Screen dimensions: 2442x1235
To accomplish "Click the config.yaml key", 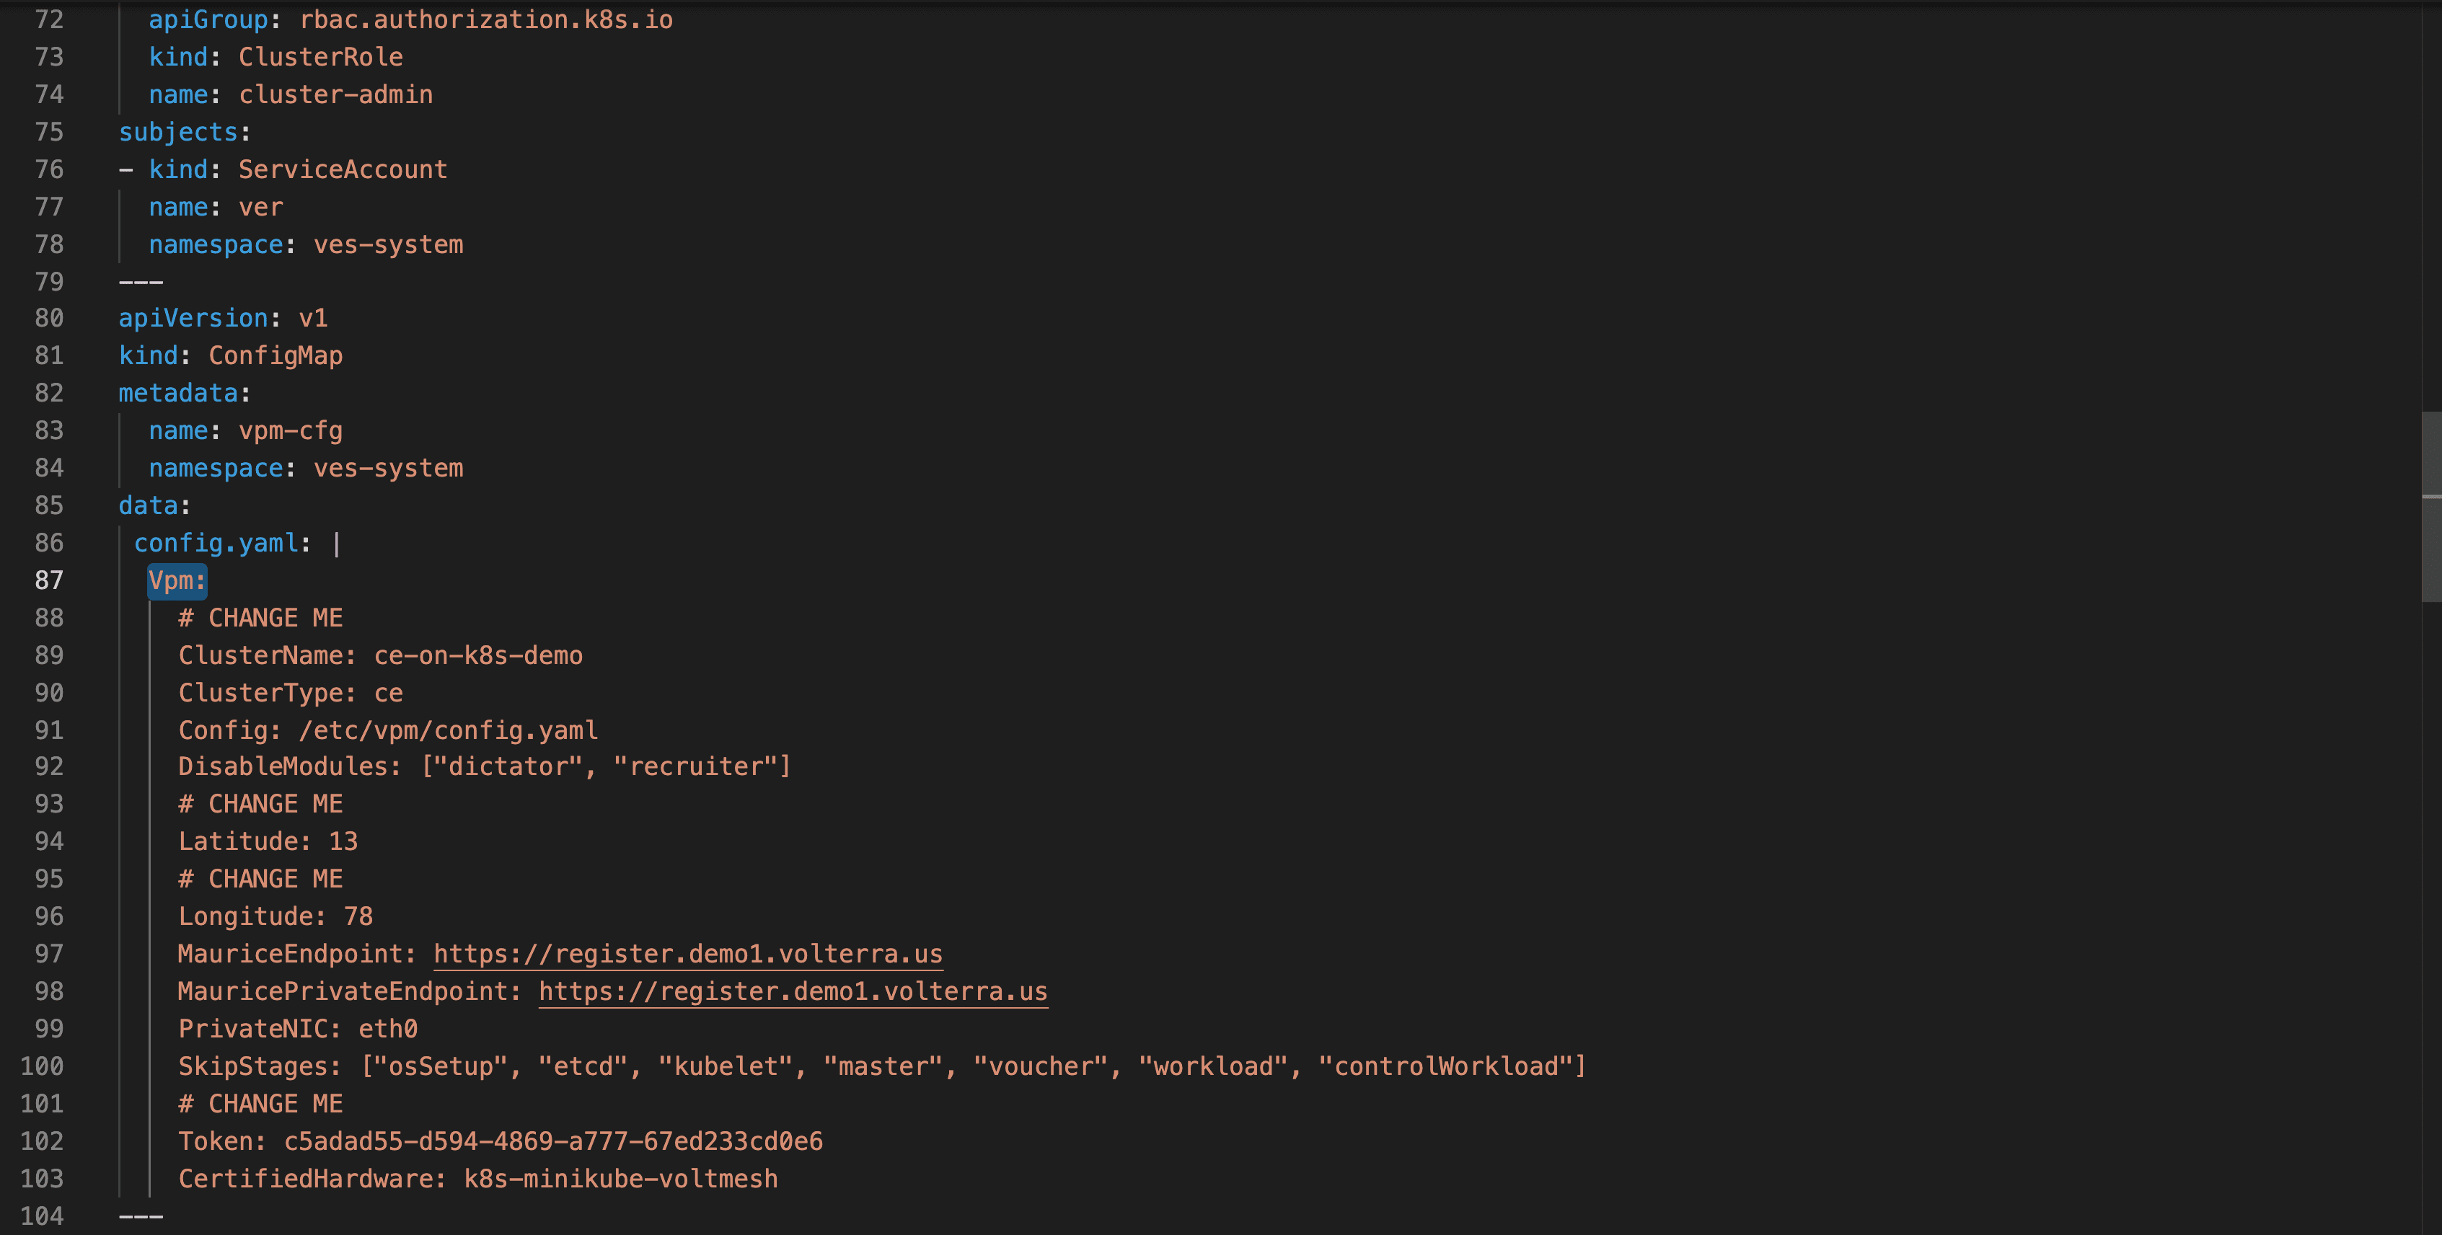I will [x=215, y=543].
